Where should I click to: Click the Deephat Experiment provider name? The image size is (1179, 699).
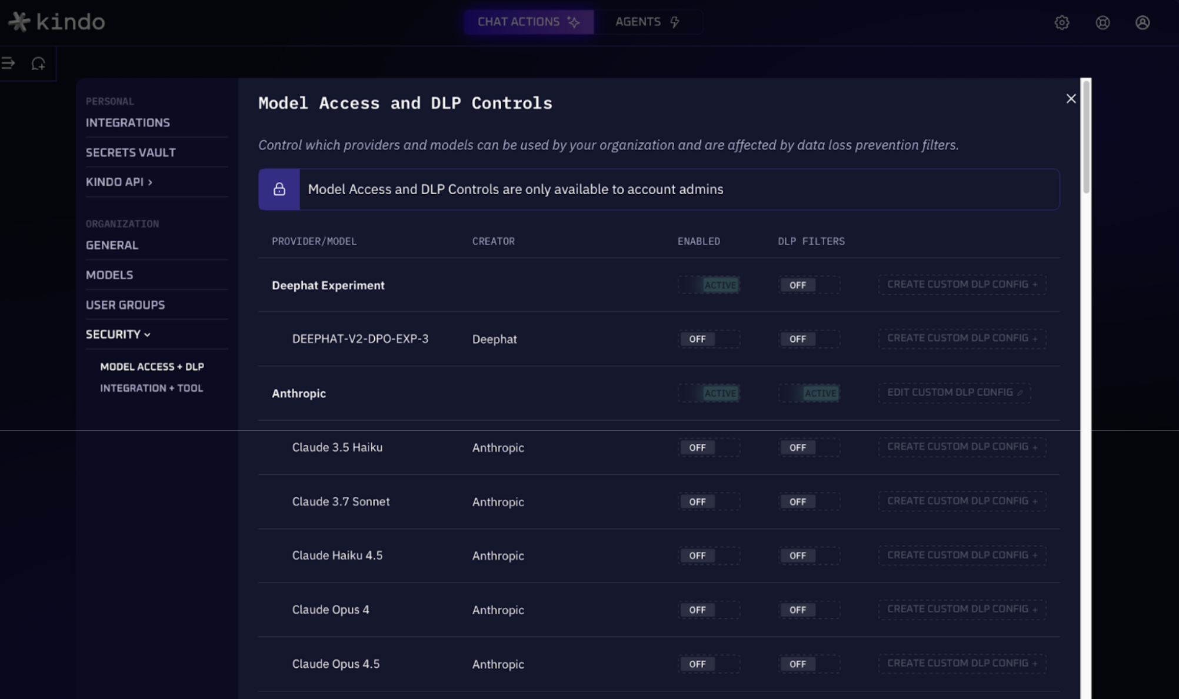pyautogui.click(x=328, y=285)
